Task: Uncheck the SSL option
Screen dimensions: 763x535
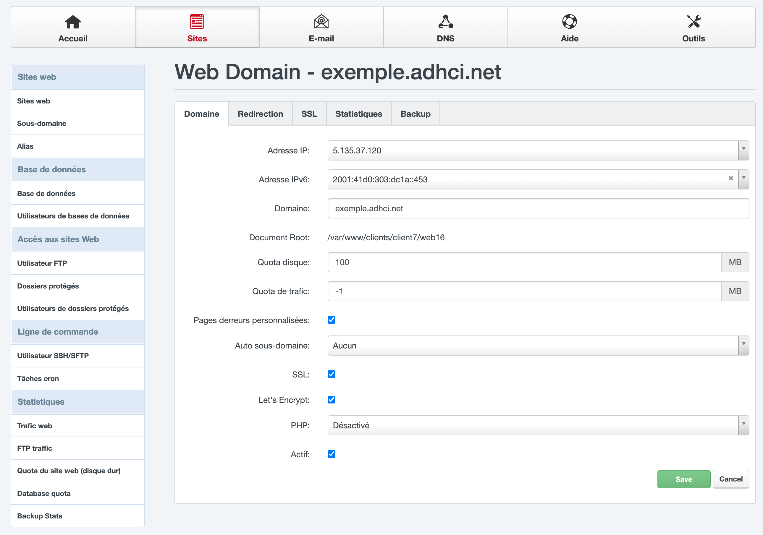Action: coord(331,374)
